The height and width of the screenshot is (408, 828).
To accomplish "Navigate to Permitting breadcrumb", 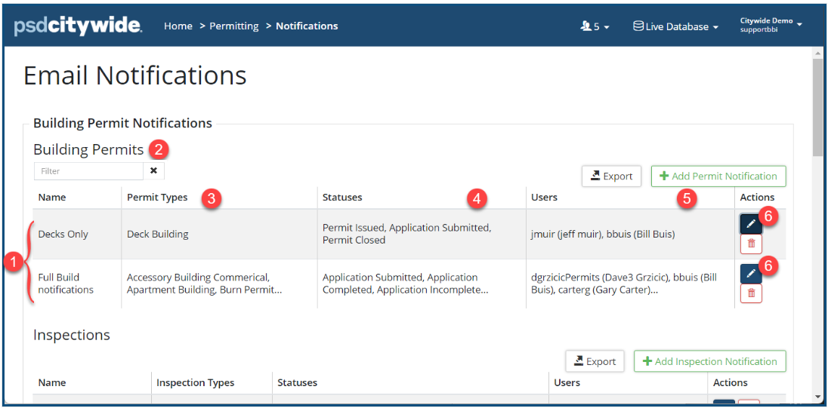I will click(234, 26).
